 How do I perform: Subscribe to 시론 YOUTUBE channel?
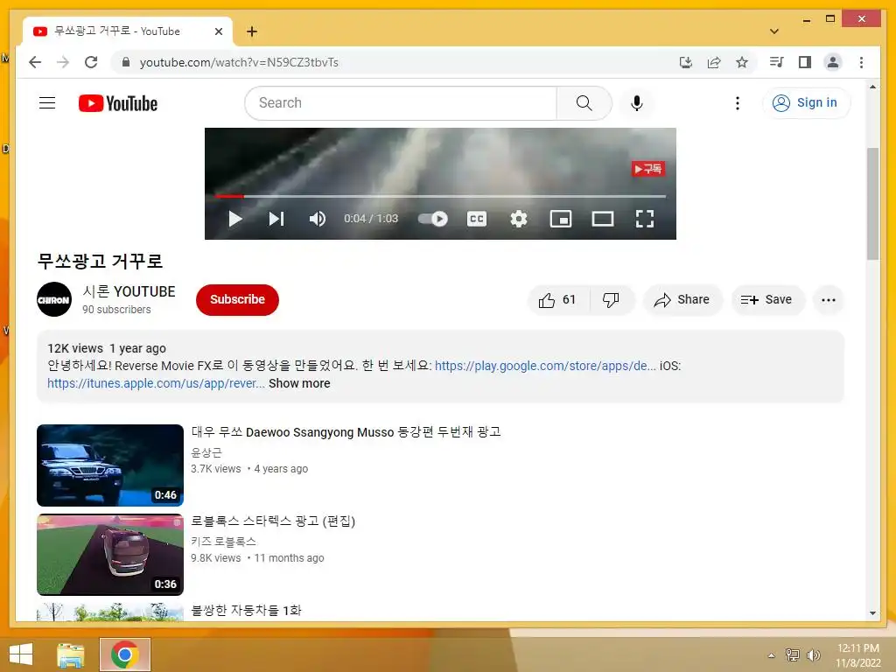(x=237, y=299)
